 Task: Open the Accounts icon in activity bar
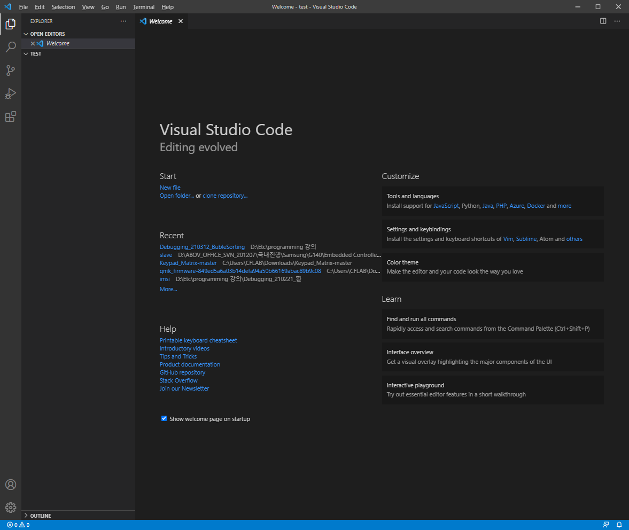[11, 484]
